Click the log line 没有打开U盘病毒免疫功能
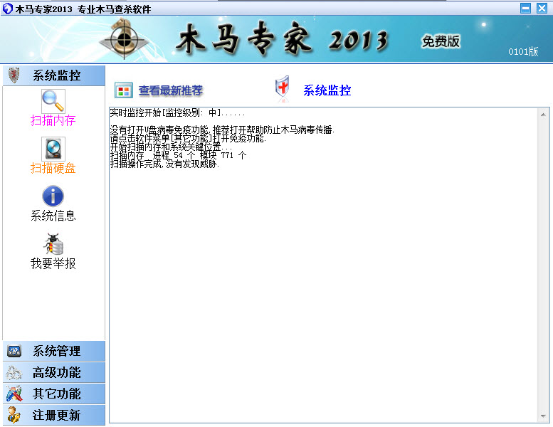This screenshot has width=553, height=427. (222, 130)
